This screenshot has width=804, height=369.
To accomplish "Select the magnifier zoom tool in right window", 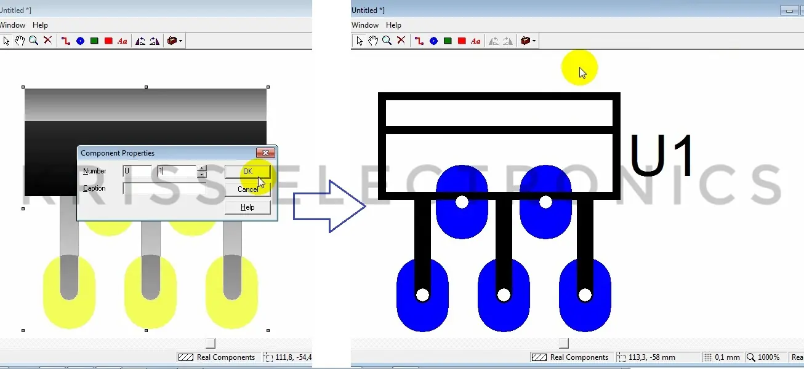I will (387, 41).
